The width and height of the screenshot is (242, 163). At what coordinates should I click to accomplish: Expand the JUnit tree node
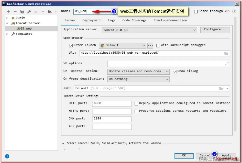[7, 18]
